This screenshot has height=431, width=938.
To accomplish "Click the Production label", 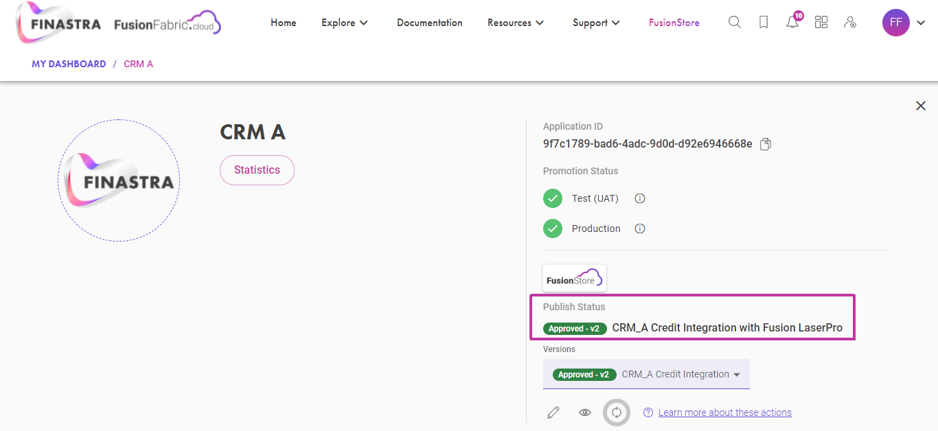I will coord(596,229).
